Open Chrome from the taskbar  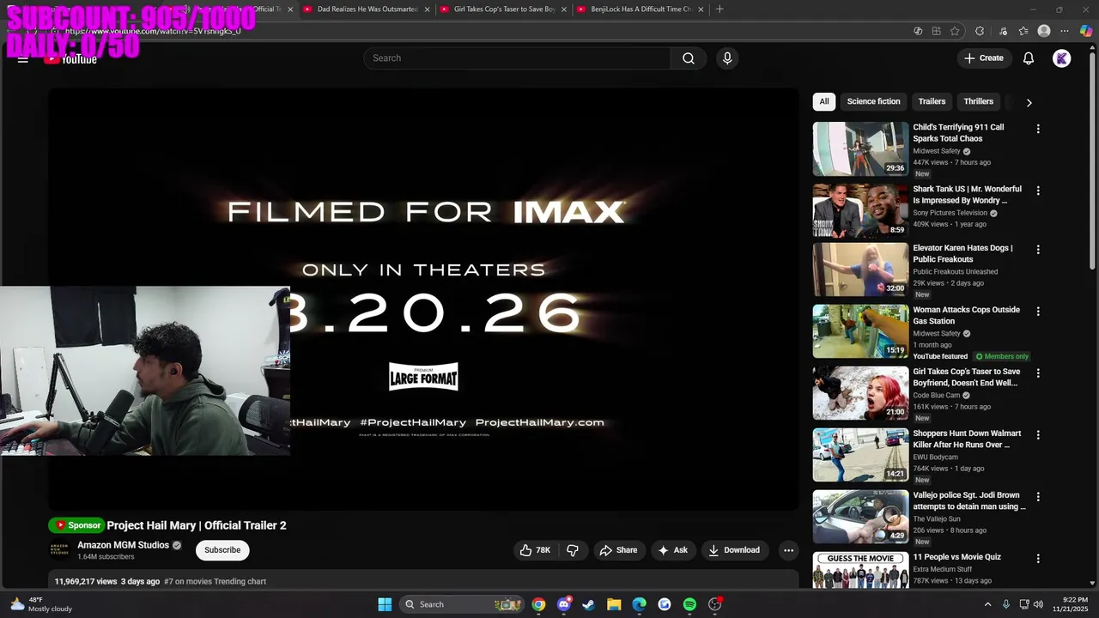(x=538, y=604)
